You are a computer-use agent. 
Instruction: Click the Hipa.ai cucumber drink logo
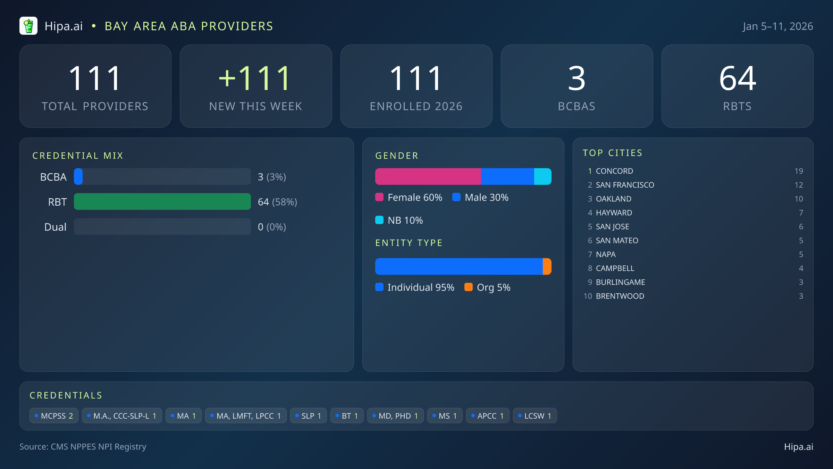(x=29, y=26)
